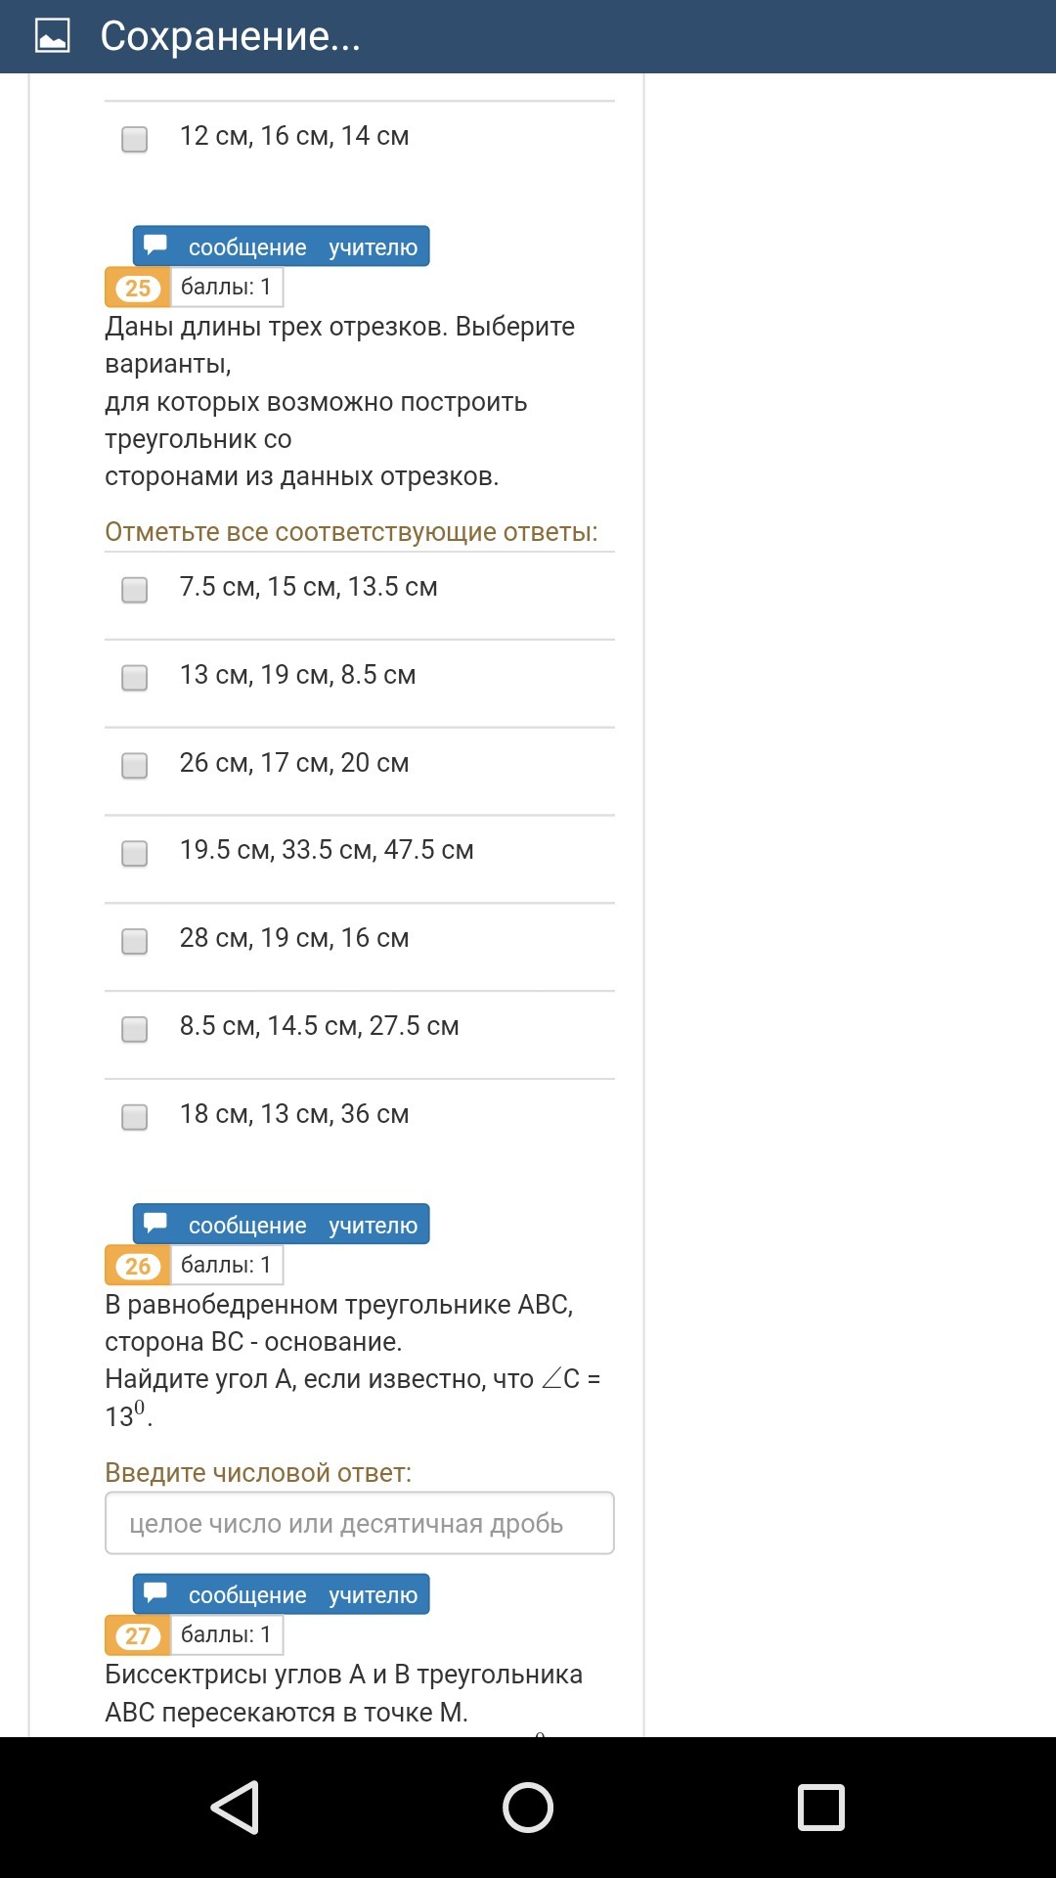Check the 7.5 см, 15 см, 13.5 см option

(x=135, y=590)
